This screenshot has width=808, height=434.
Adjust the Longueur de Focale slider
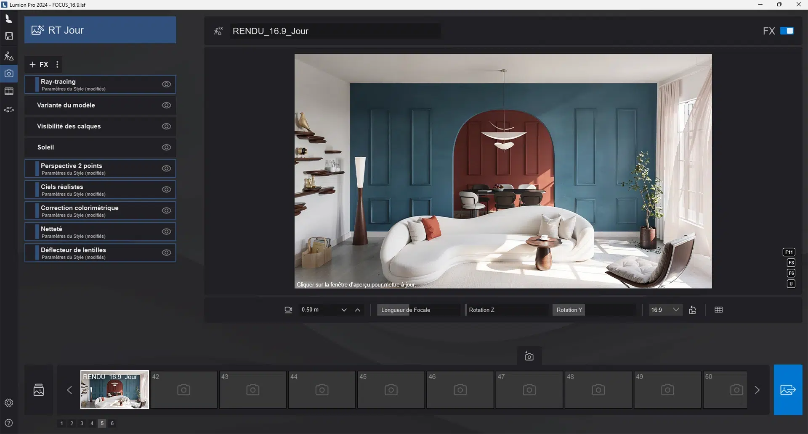coord(418,310)
